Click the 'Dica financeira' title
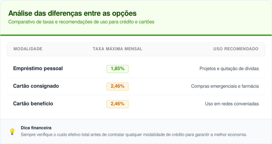This screenshot has width=272, height=144. (x=36, y=128)
